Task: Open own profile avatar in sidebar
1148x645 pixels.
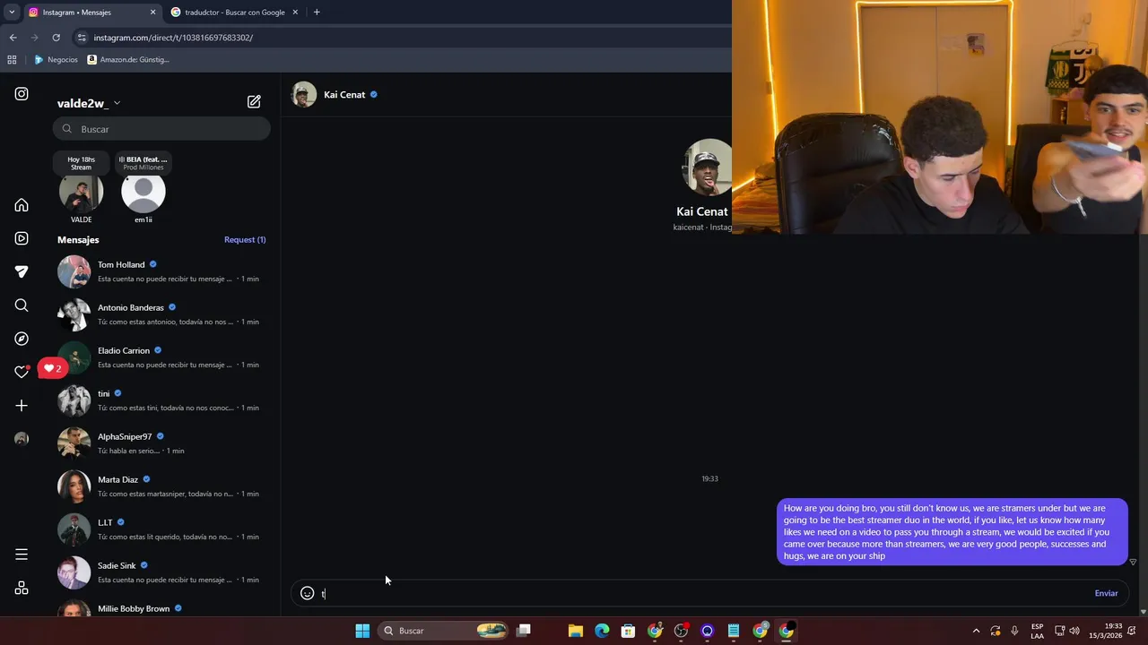Action: coord(22,439)
